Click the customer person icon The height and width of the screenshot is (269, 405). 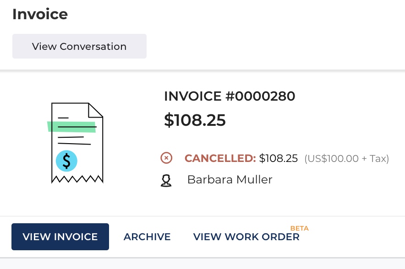166,180
